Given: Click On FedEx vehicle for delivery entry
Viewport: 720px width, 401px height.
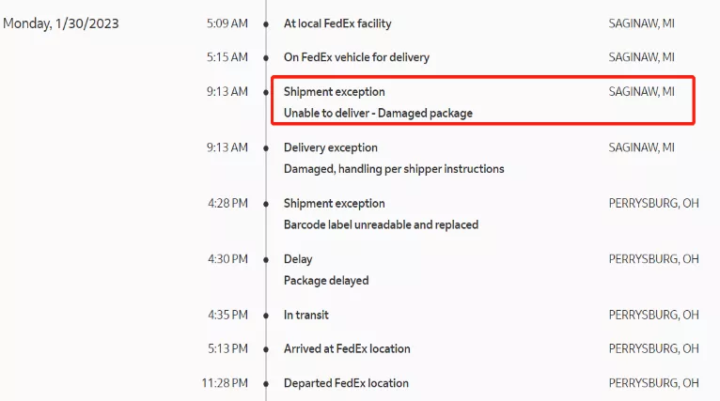Looking at the screenshot, I should [356, 57].
